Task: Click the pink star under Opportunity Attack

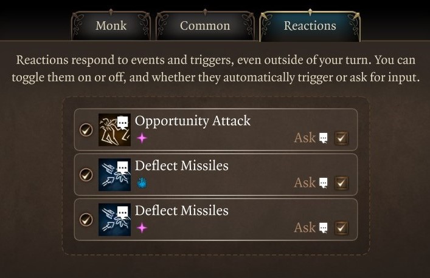Action: tap(142, 138)
